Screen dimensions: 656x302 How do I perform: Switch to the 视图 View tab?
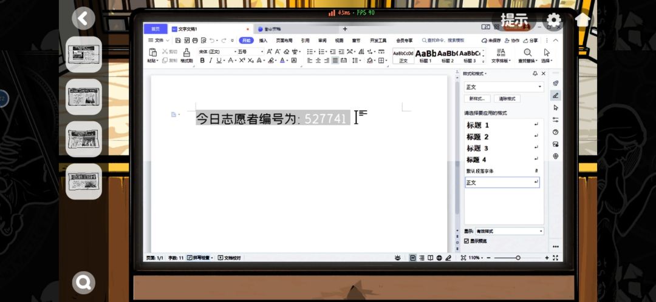click(339, 41)
